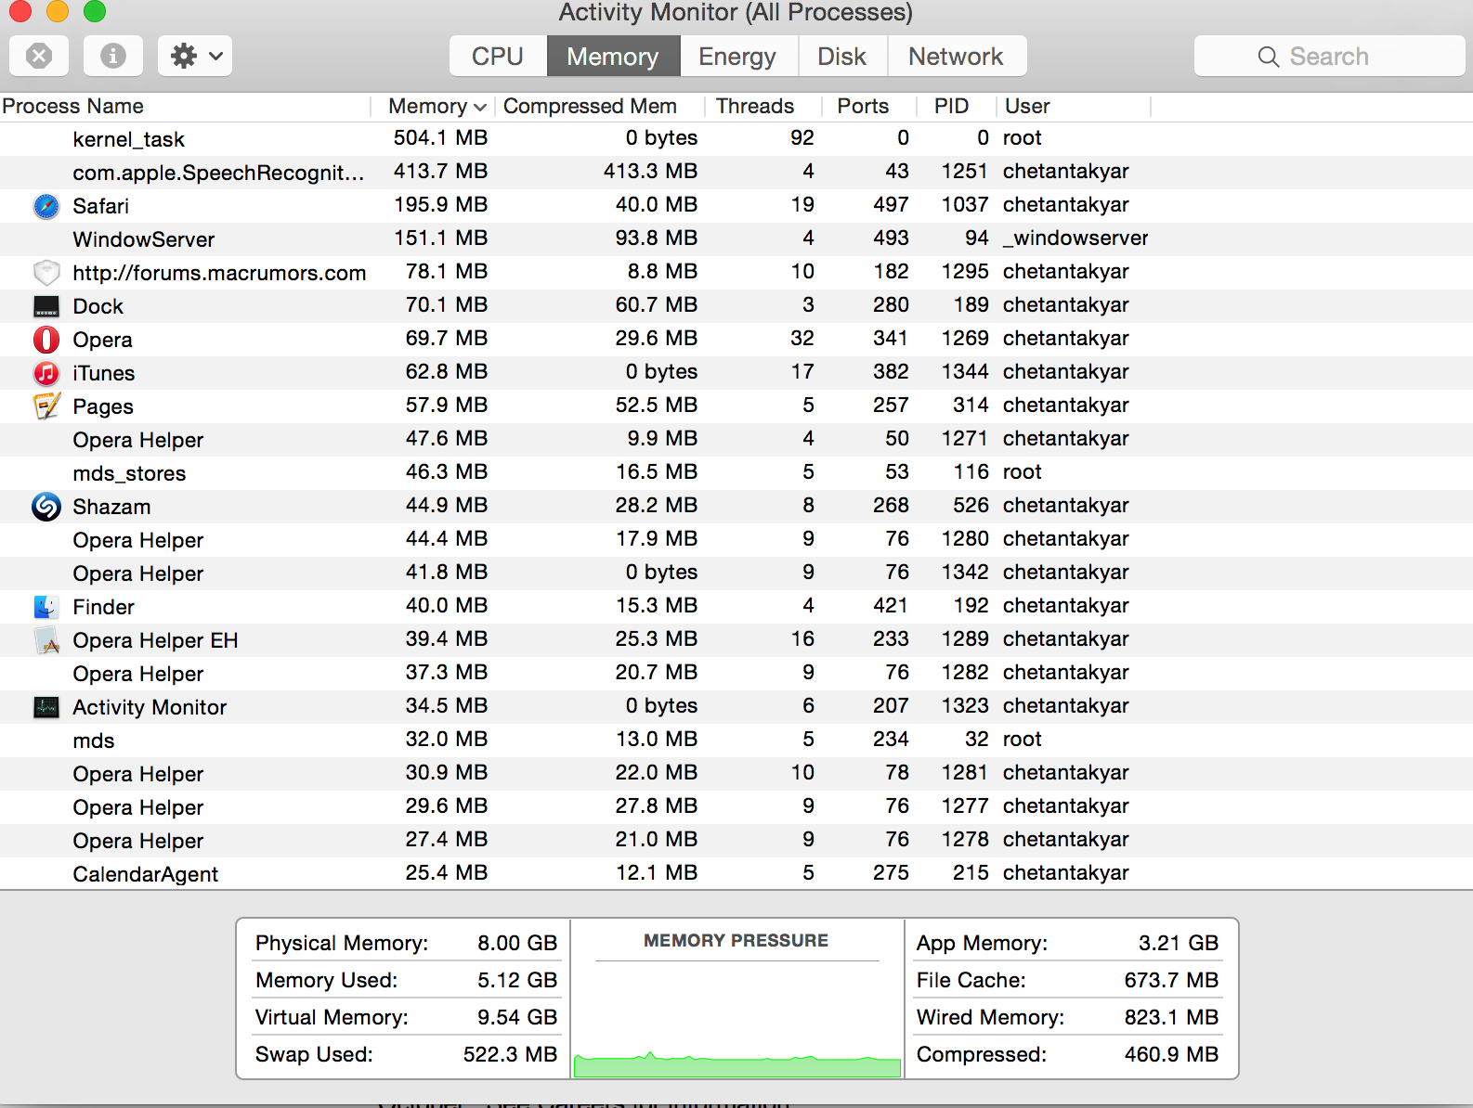The height and width of the screenshot is (1108, 1473).
Task: Select the CalendarAgent process name
Action: (x=146, y=874)
